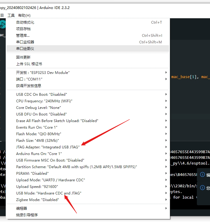Click 获得开发板信息 entry
210x222 pixels.
pos(88,86)
